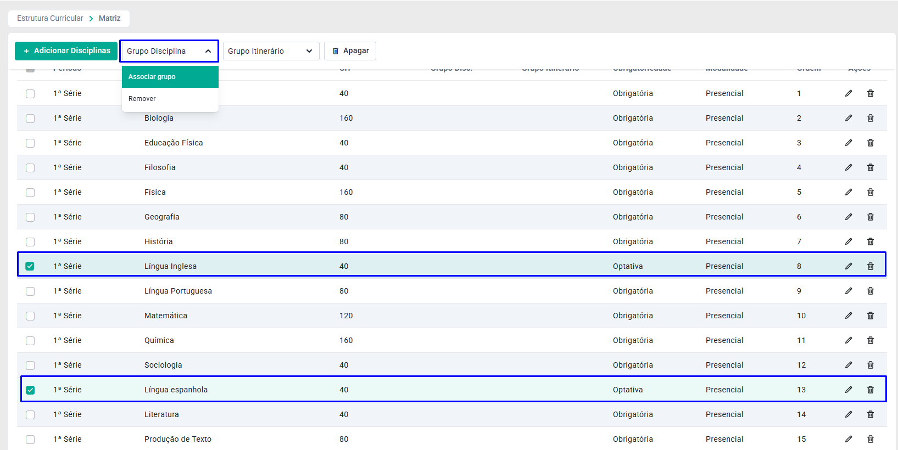Delete Língua Inglesa with trash icon
The image size is (898, 450).
click(871, 266)
